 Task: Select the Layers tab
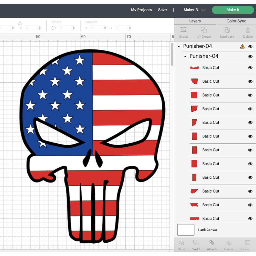tap(195, 21)
